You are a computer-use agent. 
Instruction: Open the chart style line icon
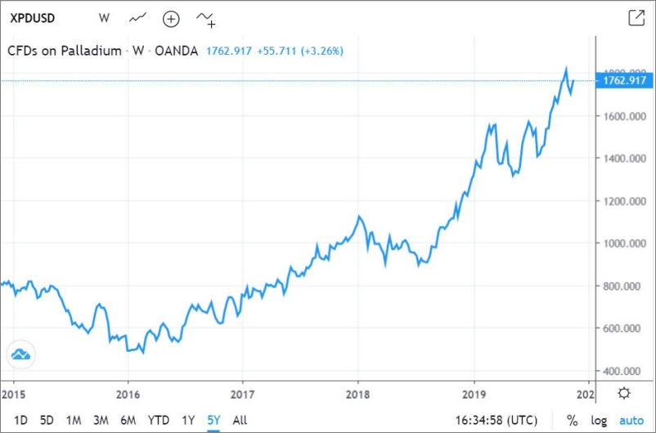point(138,17)
